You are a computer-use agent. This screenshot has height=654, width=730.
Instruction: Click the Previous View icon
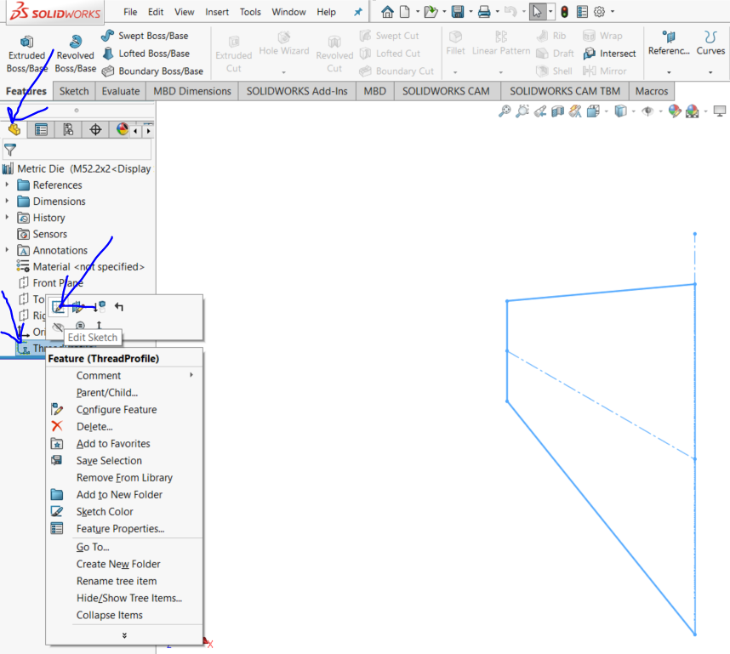click(540, 111)
